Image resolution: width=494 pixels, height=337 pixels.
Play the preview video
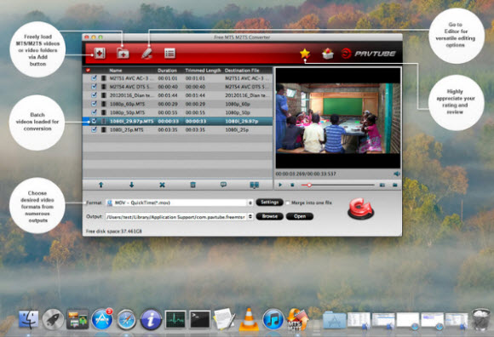pos(280,185)
